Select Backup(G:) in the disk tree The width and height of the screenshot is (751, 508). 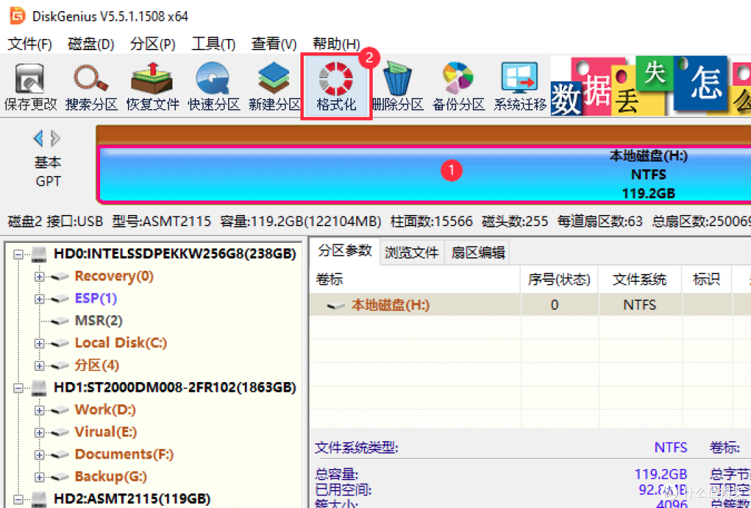(111, 477)
